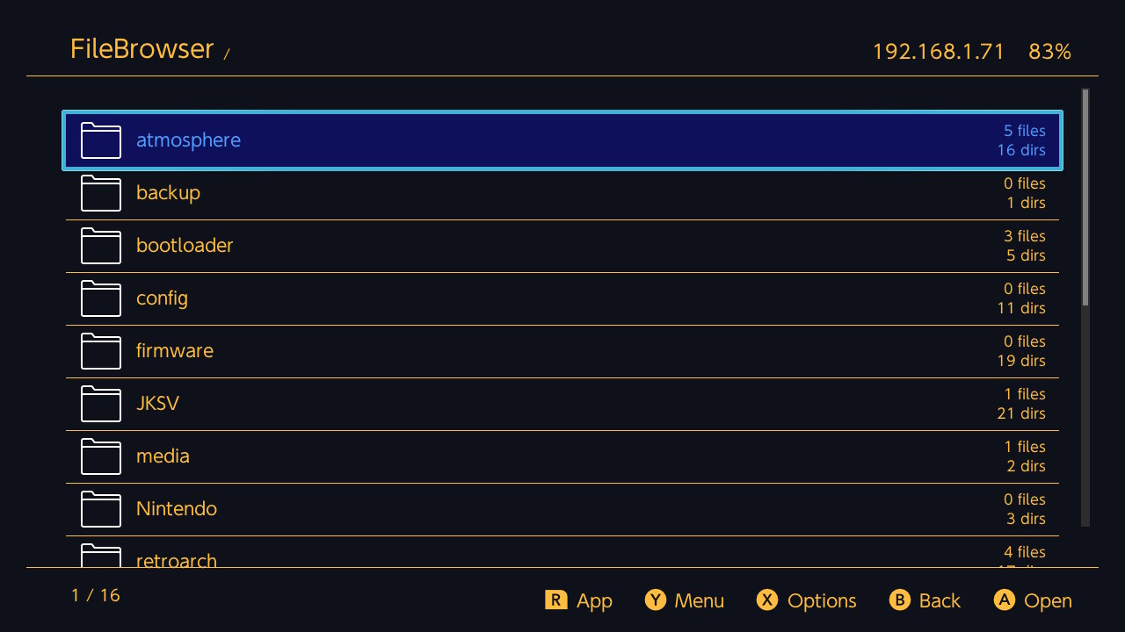Click the JKSV folder icon
The image size is (1125, 632).
pos(100,404)
